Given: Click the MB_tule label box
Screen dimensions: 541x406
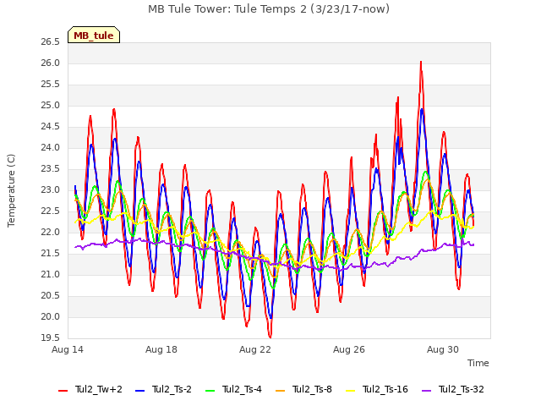Looking at the screenshot, I should 94,35.
